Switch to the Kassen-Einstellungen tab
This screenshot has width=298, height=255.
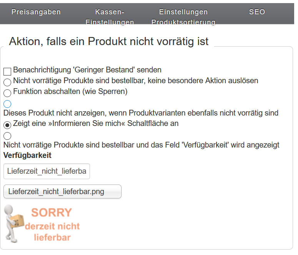point(110,17)
